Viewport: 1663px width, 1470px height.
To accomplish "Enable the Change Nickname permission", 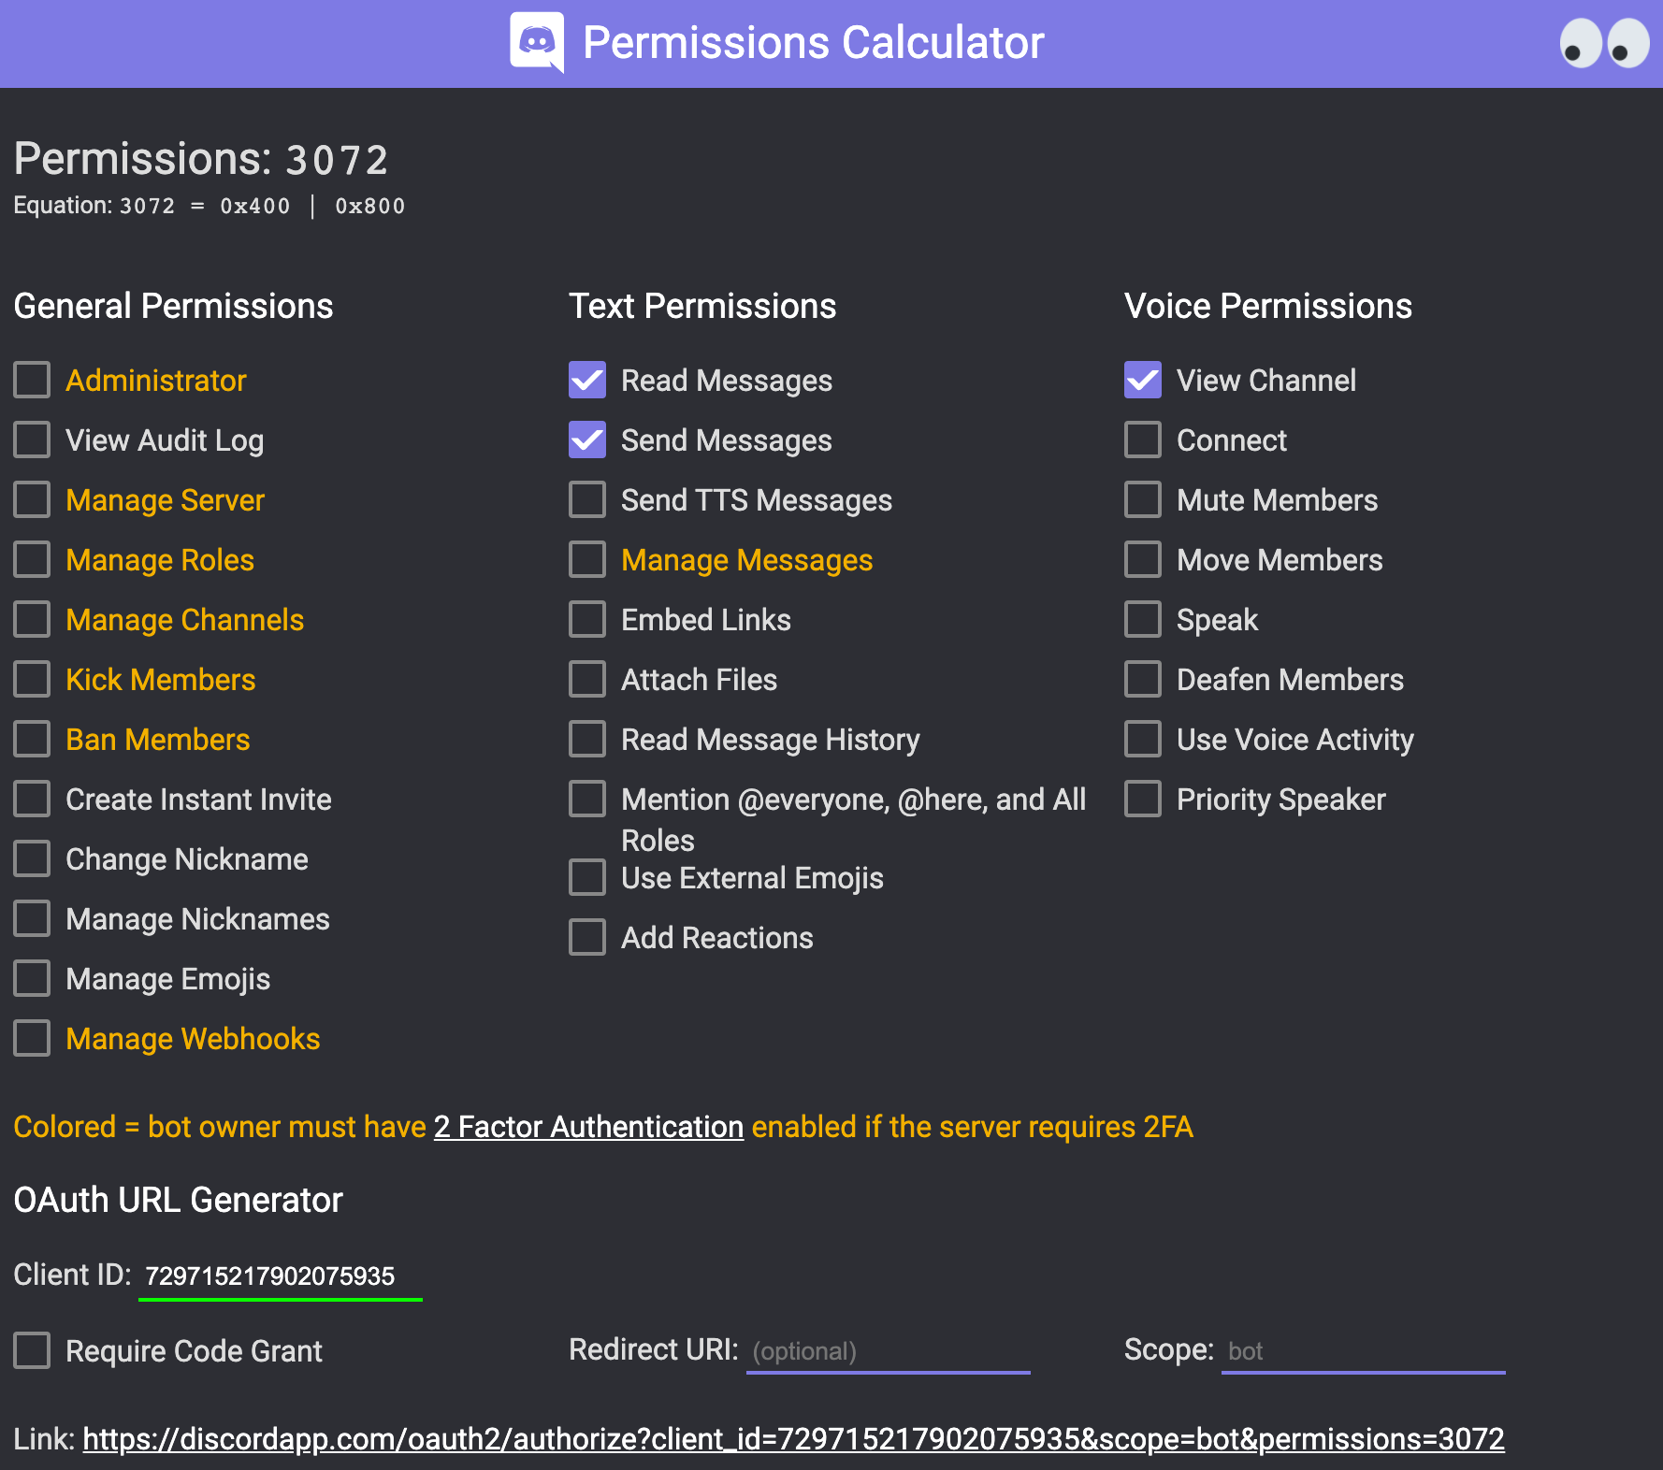I will [x=32, y=858].
